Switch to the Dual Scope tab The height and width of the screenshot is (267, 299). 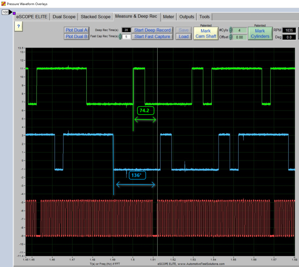[64, 17]
